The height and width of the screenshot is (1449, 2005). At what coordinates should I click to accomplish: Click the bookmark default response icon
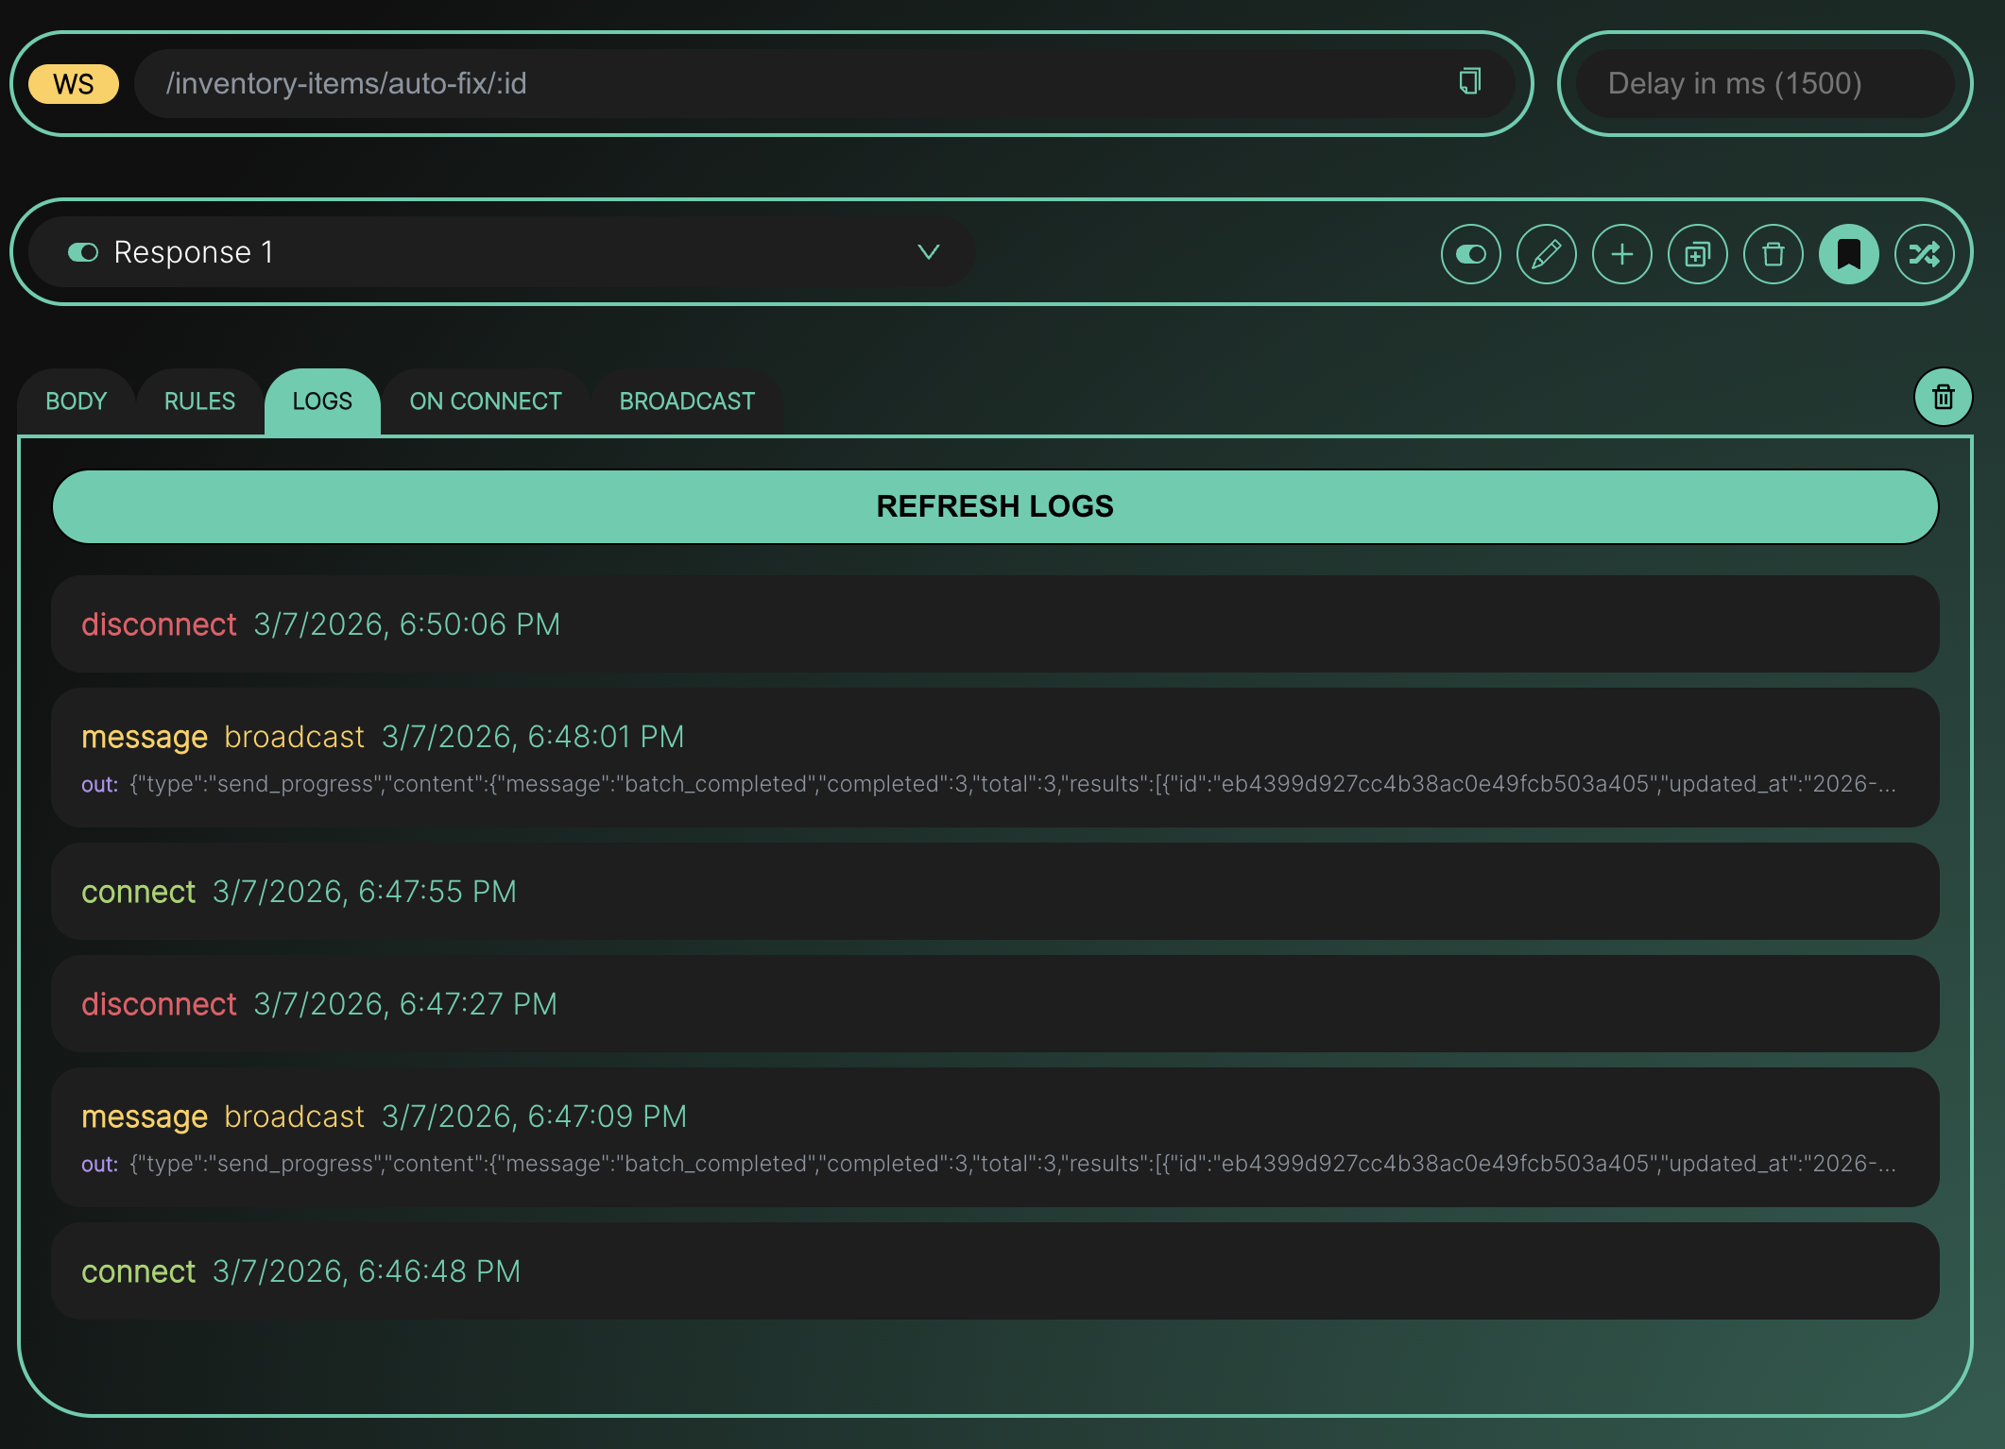pyautogui.click(x=1848, y=254)
